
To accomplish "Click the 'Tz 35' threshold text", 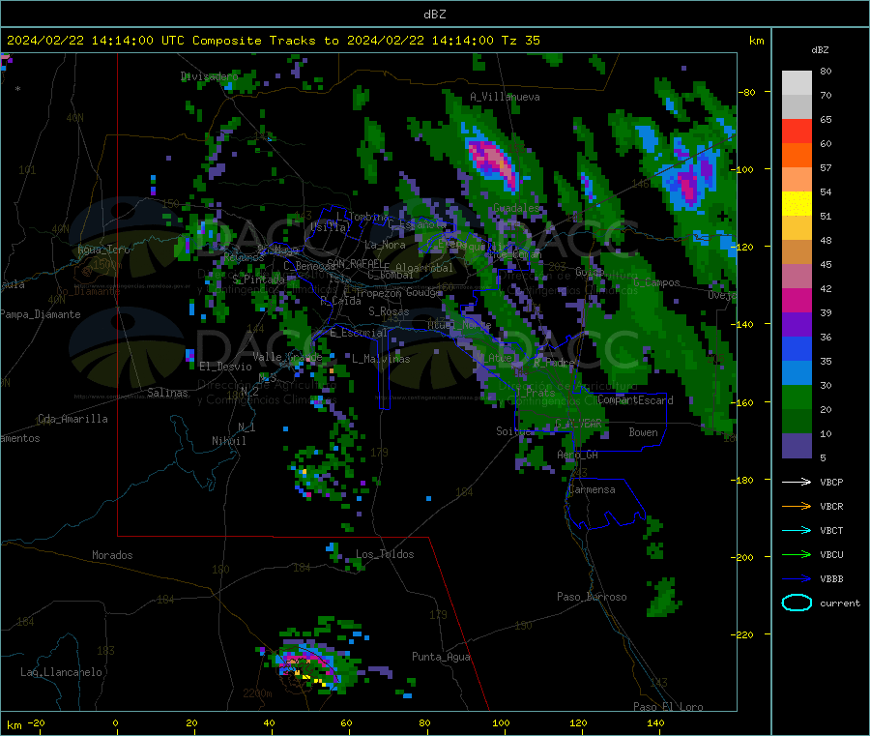I will 521,41.
